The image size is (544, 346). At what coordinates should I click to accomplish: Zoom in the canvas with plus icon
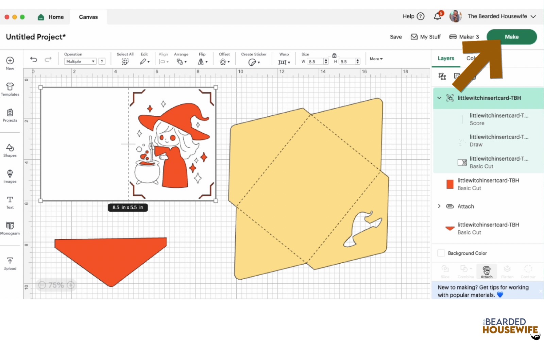[71, 285]
